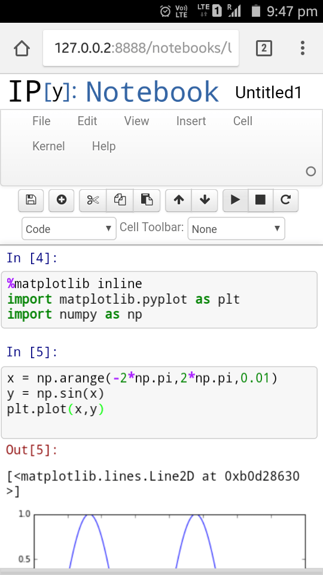The width and height of the screenshot is (323, 575).
Task: Open the browser three-dot overflow menu
Action: click(x=303, y=48)
